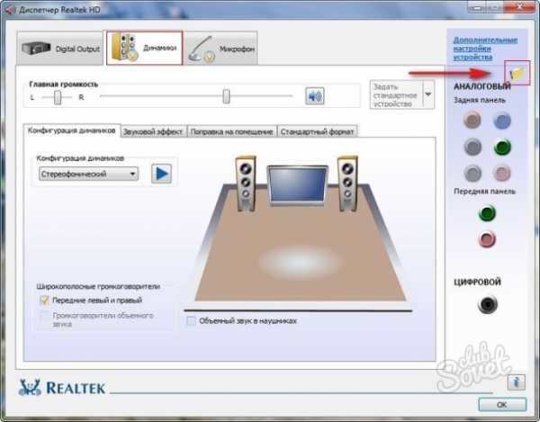Confirm with the OK button

point(502,405)
